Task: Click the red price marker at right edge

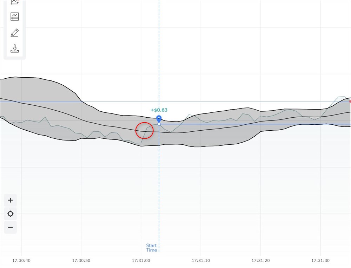Action: (x=350, y=102)
